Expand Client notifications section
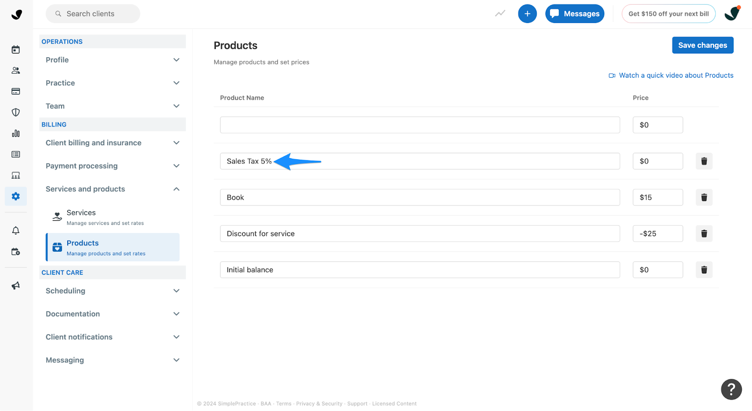752x411 pixels. click(x=112, y=337)
